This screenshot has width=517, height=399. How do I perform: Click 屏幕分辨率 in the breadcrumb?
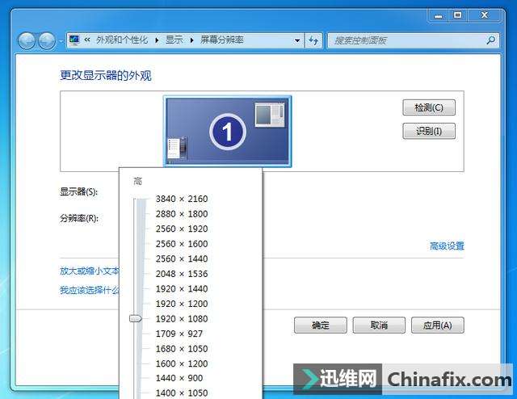pos(222,40)
